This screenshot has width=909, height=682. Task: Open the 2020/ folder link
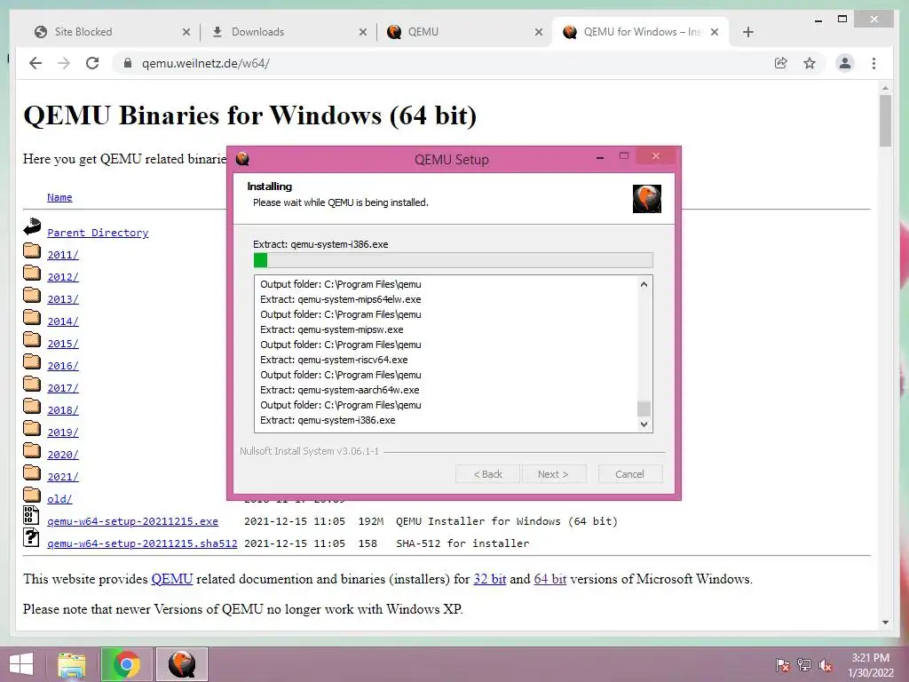coord(63,455)
